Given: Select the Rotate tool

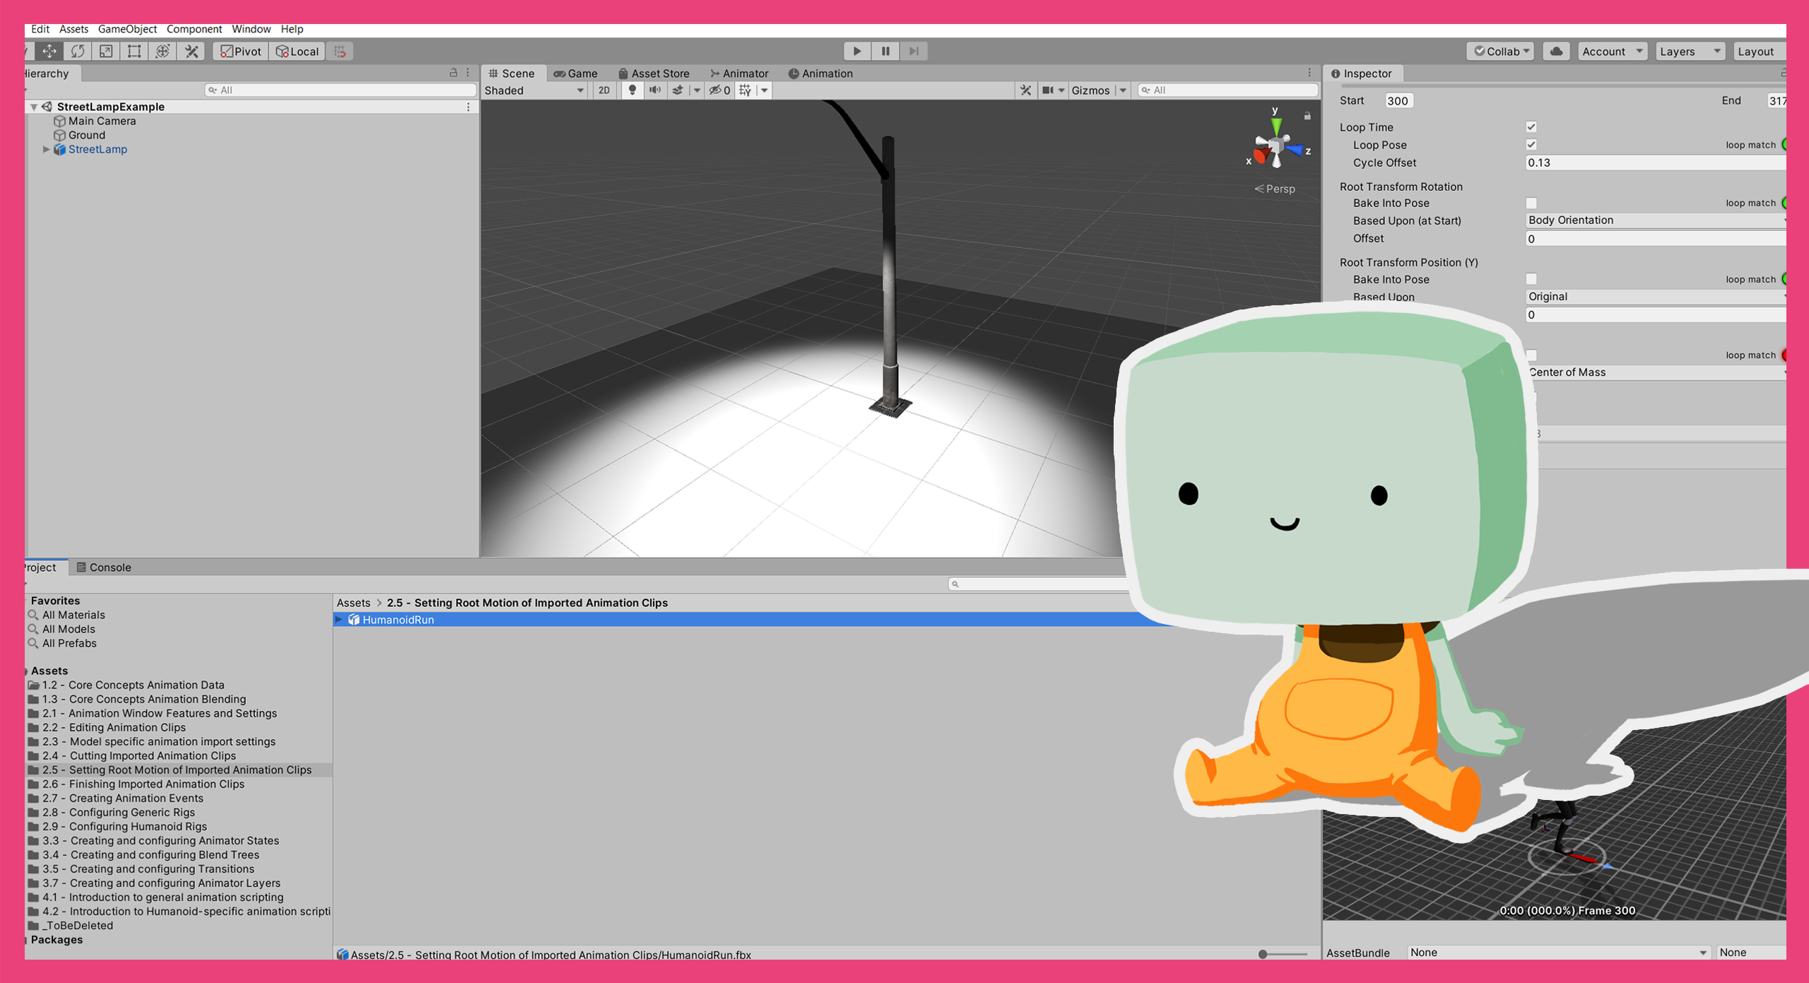Looking at the screenshot, I should [78, 51].
